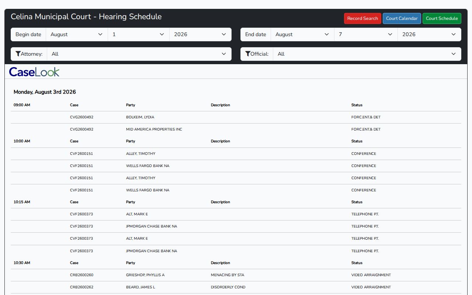The image size is (472, 295).
Task: Open the Court Calendar view
Action: pos(402,18)
